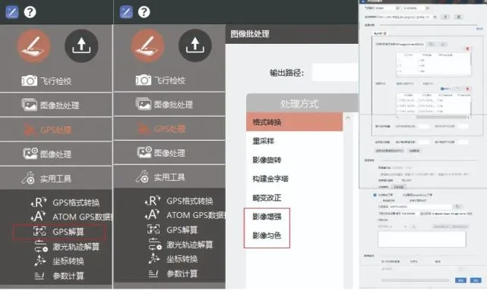The width and height of the screenshot is (487, 290).
Task: Click the 激光轨迹解算 icon in the left panel
Action: [41, 246]
